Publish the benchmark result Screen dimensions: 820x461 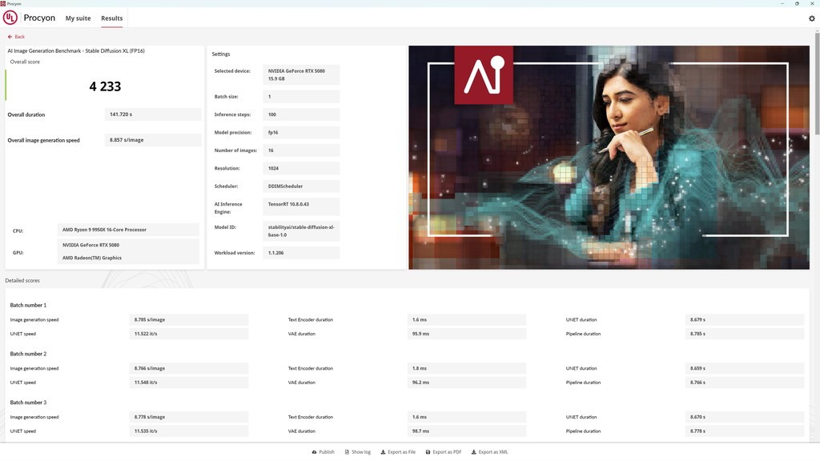[x=323, y=452]
